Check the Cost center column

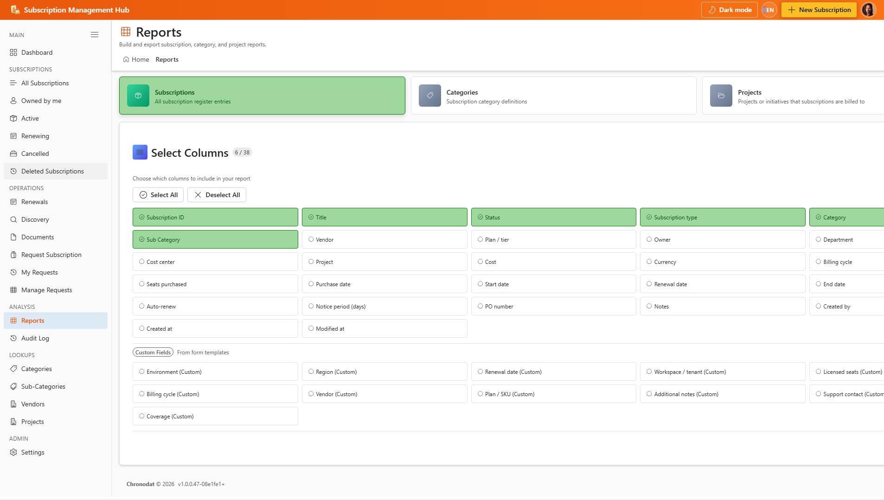[x=215, y=262]
